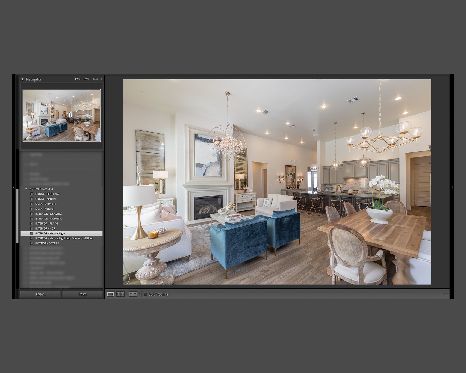Collapse the Navigator panel triangle
The width and height of the screenshot is (466, 373).
coord(23,79)
